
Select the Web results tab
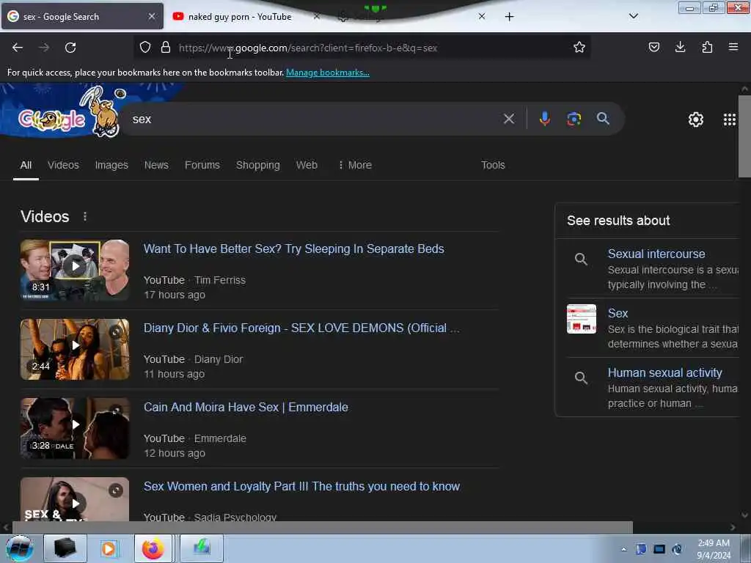[x=307, y=165]
